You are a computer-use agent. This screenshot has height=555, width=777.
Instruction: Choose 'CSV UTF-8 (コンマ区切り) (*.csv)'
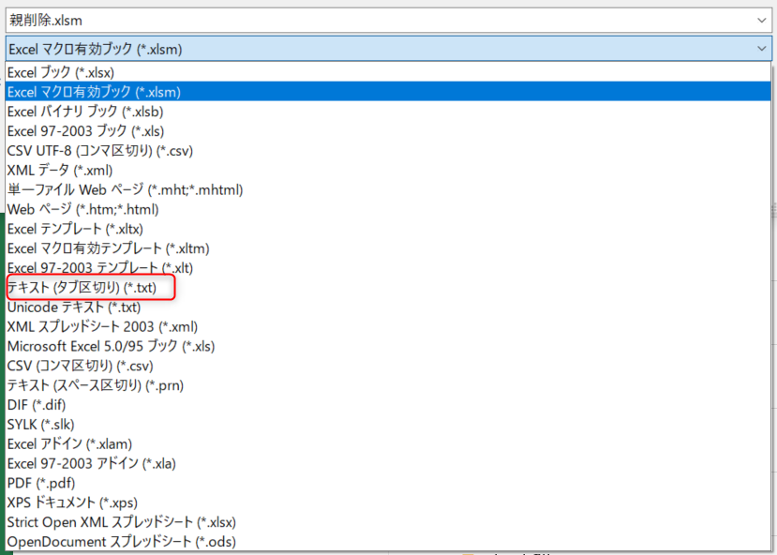point(388,151)
